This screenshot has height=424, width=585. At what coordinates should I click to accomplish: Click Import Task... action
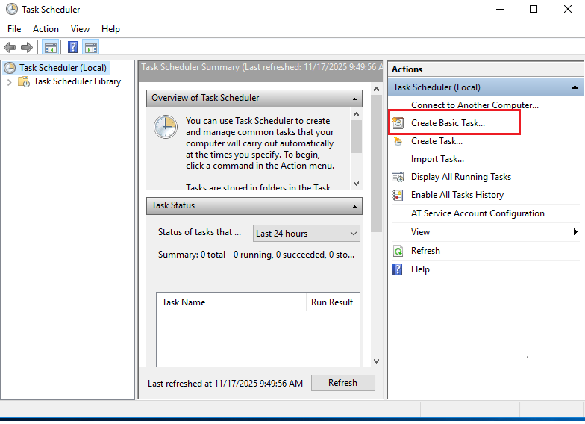pyautogui.click(x=437, y=159)
